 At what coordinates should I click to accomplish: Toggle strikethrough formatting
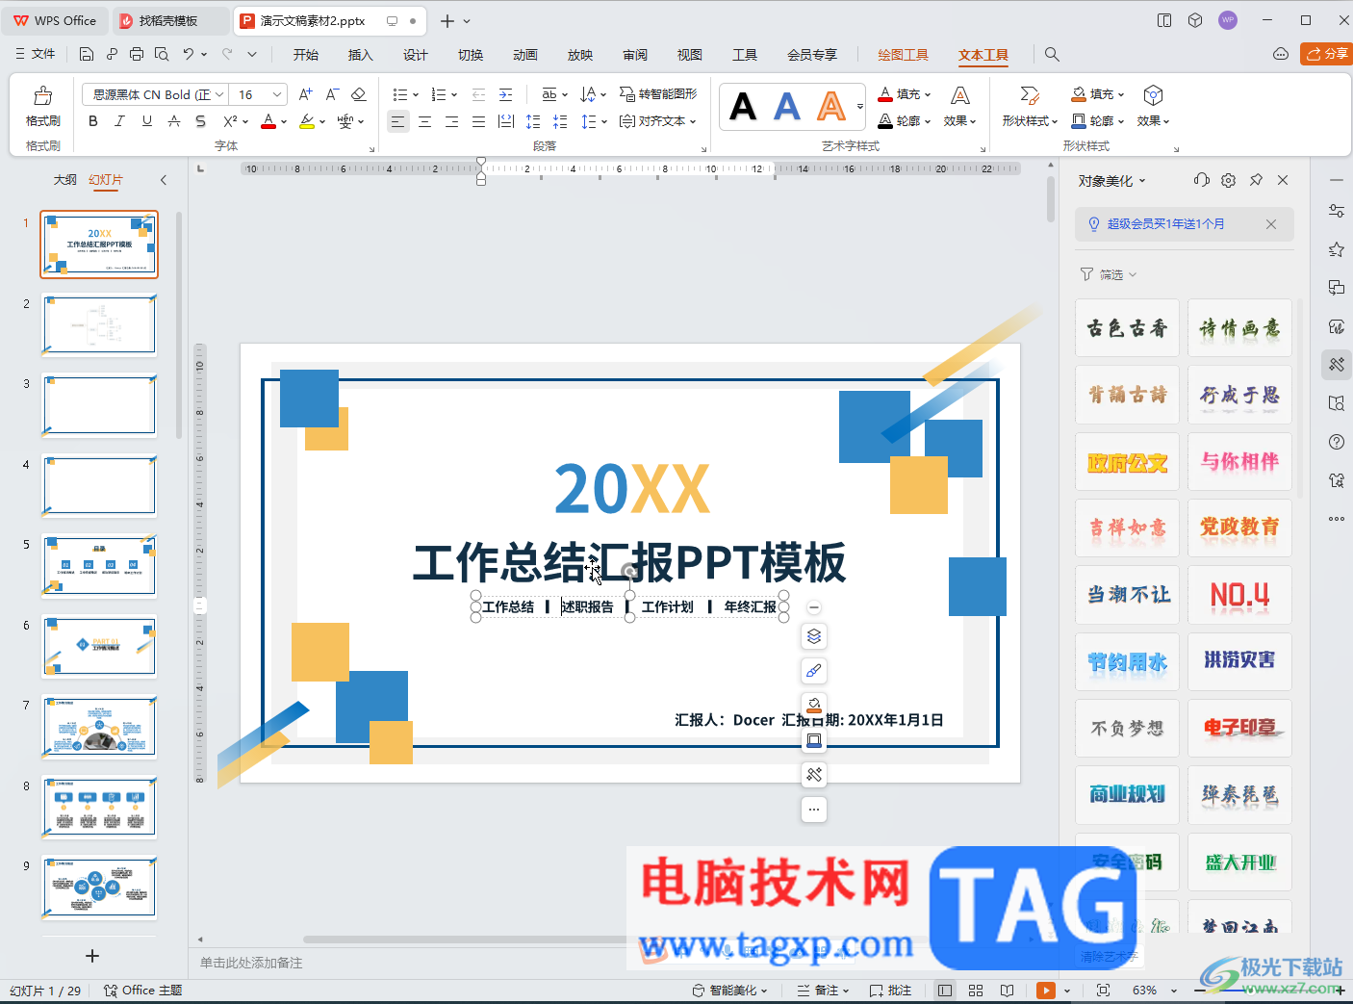tap(173, 121)
